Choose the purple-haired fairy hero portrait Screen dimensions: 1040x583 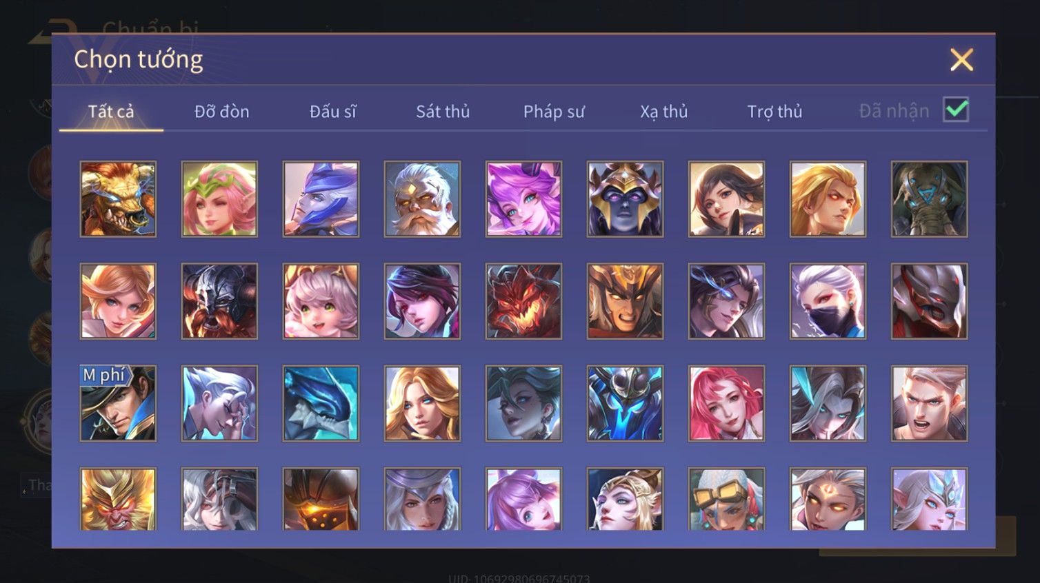coord(523,199)
